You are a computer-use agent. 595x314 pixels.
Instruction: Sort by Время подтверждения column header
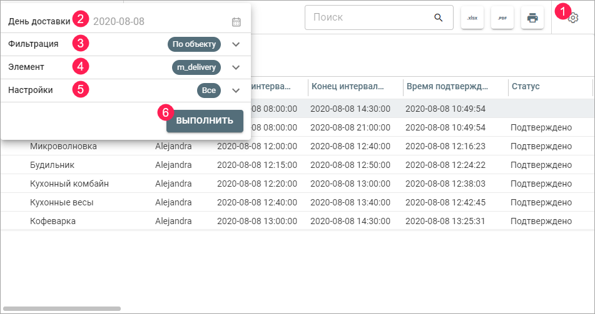[x=447, y=86]
